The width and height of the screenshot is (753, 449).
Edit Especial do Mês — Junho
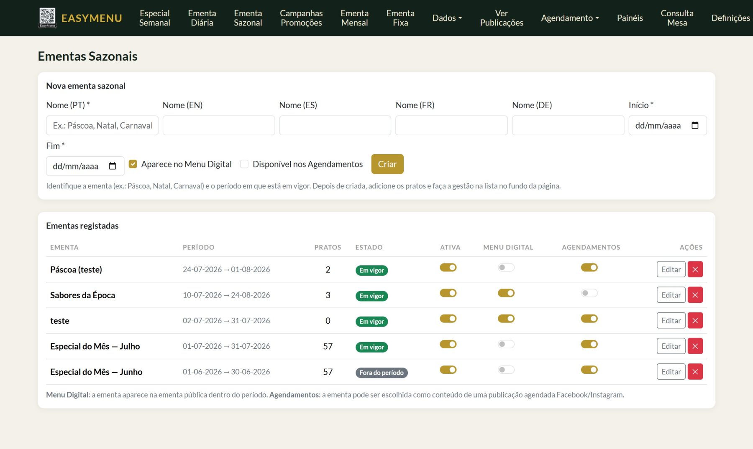(x=671, y=372)
